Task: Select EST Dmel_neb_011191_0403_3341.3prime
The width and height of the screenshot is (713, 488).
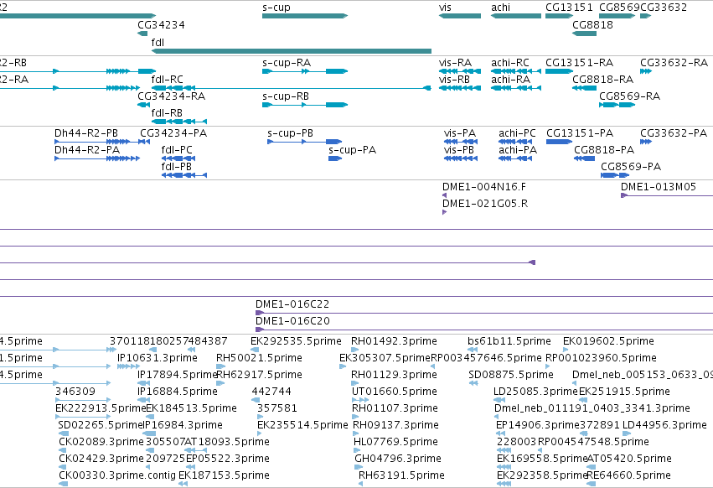Action: click(592, 408)
